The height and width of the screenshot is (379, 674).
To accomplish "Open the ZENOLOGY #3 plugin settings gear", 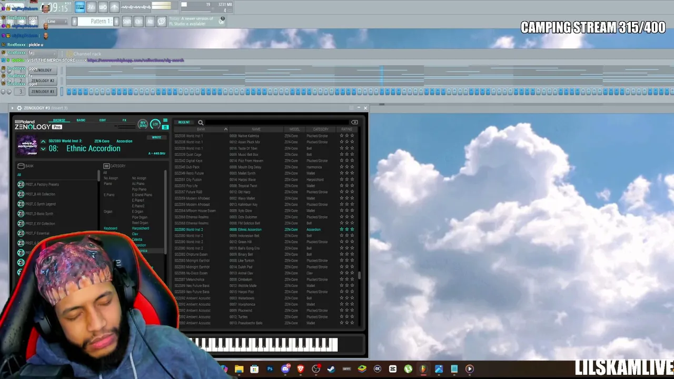I will 19,108.
